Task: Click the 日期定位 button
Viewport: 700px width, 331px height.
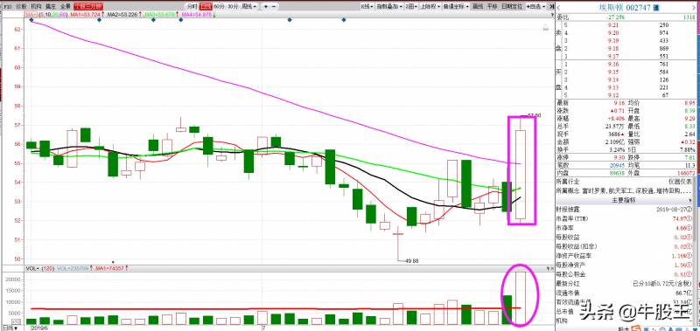Action: 513,6
